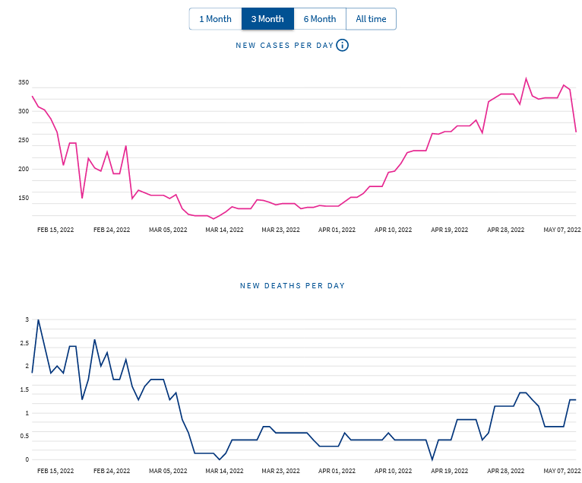Click the 300 label on cases chart
Image resolution: width=582 pixels, height=483 pixels.
pos(24,111)
